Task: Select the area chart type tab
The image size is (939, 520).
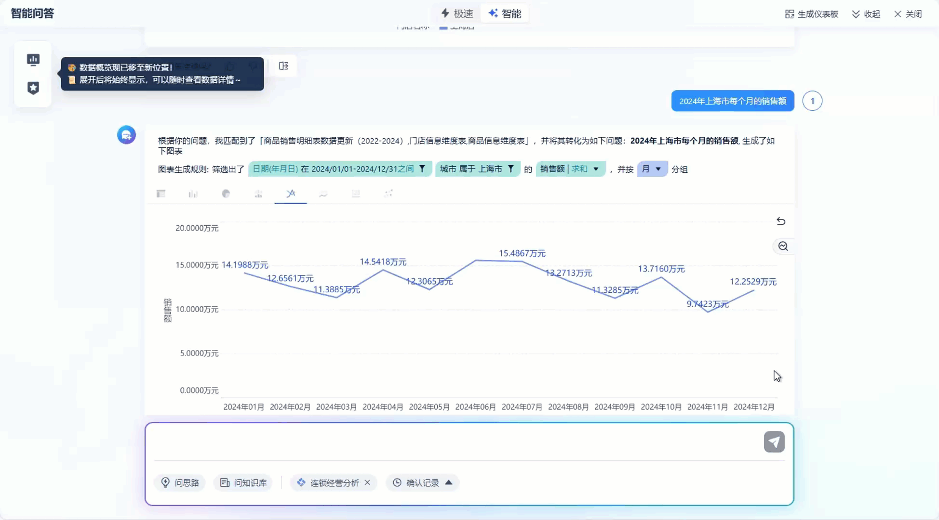Action: (323, 194)
